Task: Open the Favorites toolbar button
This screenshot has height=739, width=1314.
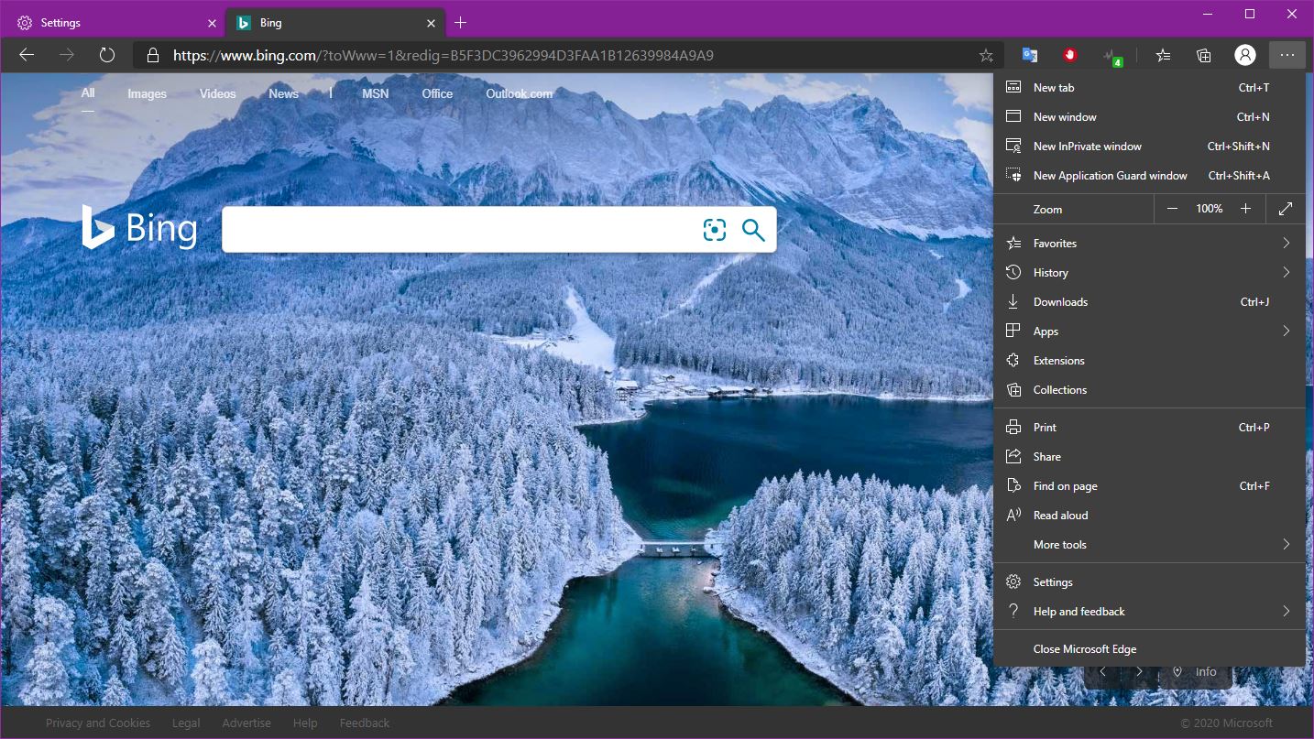Action: (1163, 55)
